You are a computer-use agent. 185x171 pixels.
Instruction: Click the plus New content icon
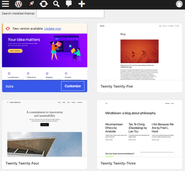[82, 4]
